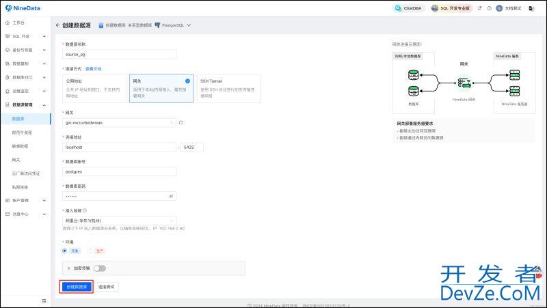The image size is (547, 308).
Task: Expand the 加密传输 section arrow
Action: tap(69, 268)
